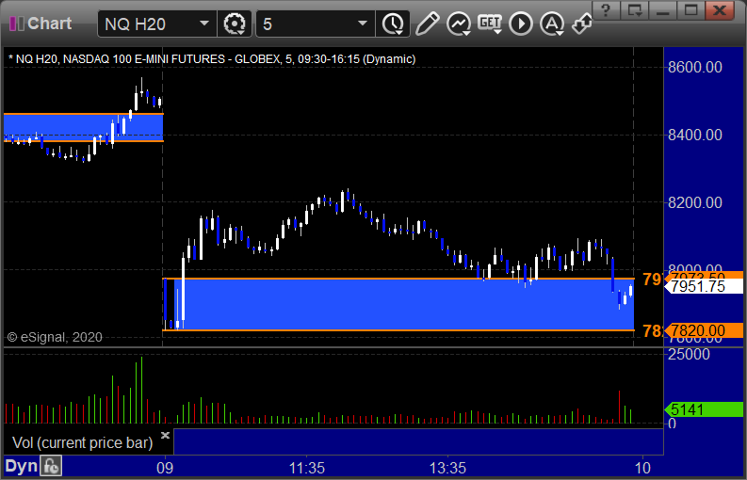
Task: Click the arrows link icon in the toolbar
Action: 582,24
